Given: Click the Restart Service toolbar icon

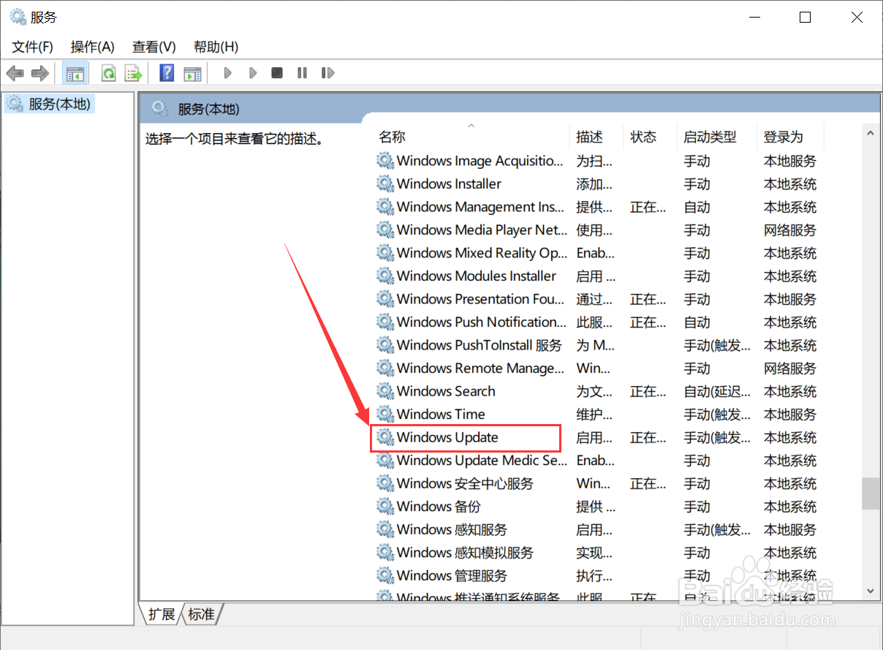Looking at the screenshot, I should tap(327, 73).
